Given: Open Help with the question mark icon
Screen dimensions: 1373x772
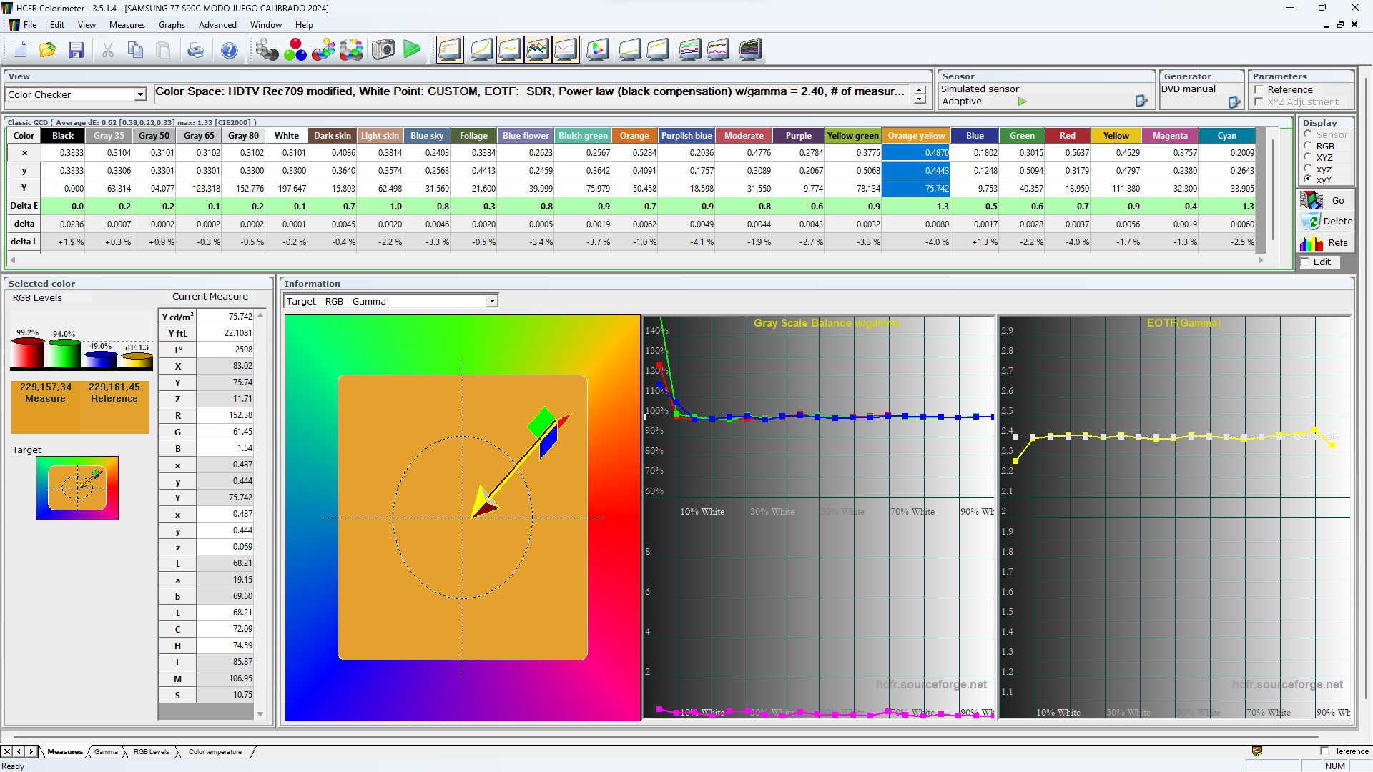Looking at the screenshot, I should pyautogui.click(x=229, y=50).
